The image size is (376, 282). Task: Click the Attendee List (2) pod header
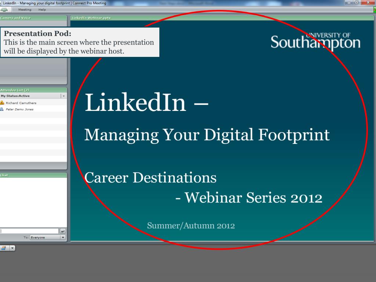tap(33, 90)
